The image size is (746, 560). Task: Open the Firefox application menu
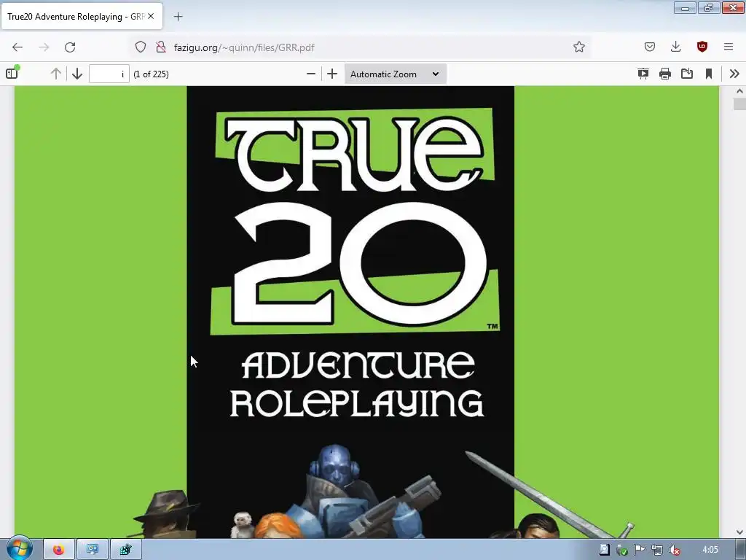pyautogui.click(x=728, y=47)
